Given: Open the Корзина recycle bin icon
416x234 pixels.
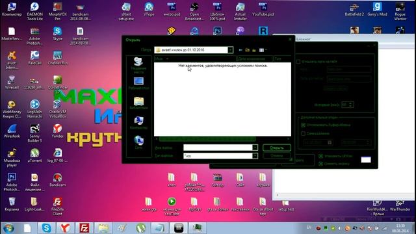Looking at the screenshot, I should [x=12, y=204].
